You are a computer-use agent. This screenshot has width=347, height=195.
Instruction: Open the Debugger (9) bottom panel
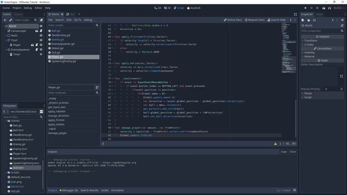click(x=69, y=190)
